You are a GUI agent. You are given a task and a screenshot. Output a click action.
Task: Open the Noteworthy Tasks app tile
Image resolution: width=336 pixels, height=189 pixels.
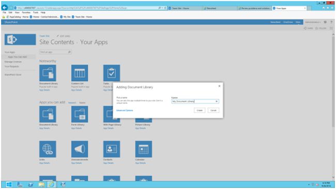point(112,73)
